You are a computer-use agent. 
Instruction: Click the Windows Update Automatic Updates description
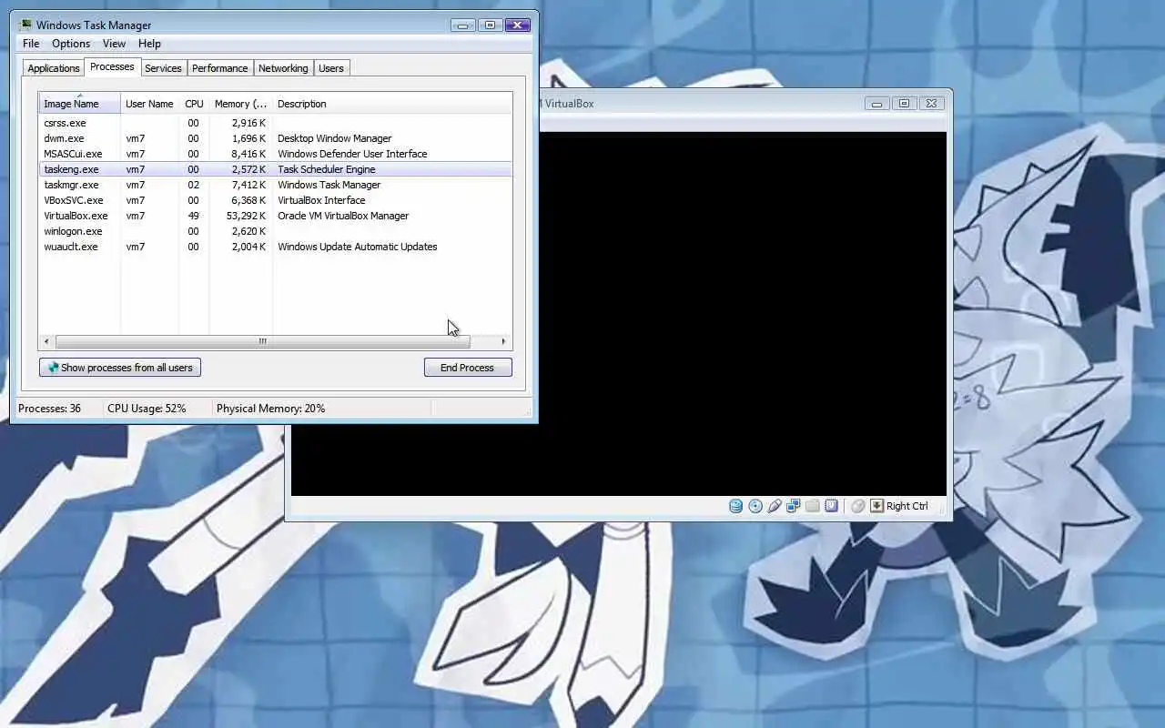(x=357, y=247)
